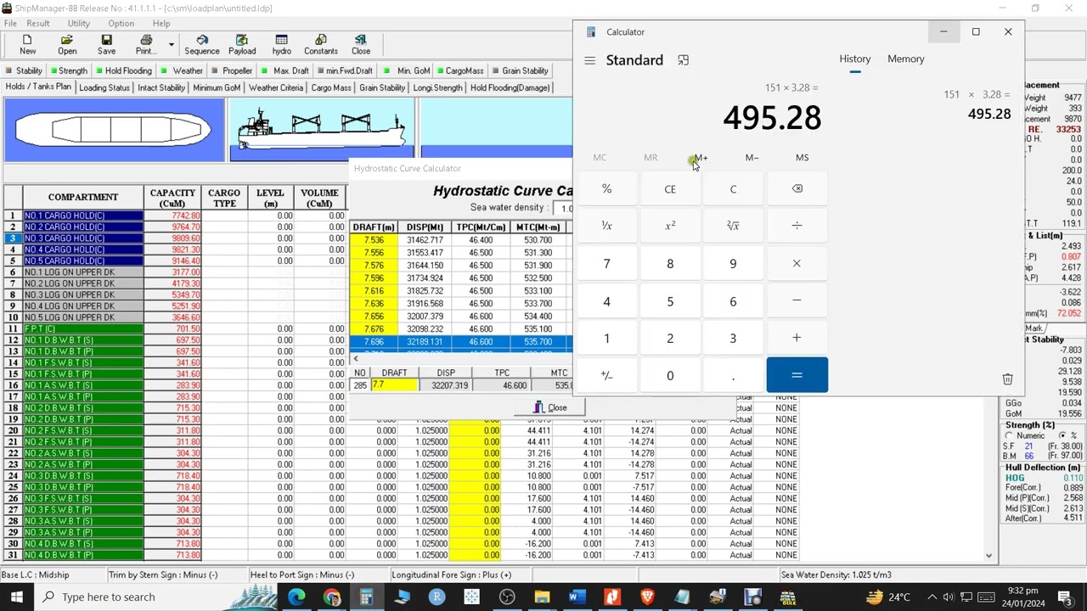The image size is (1087, 611).
Task: Click history entry 151 × 3.28
Action: pos(977,105)
